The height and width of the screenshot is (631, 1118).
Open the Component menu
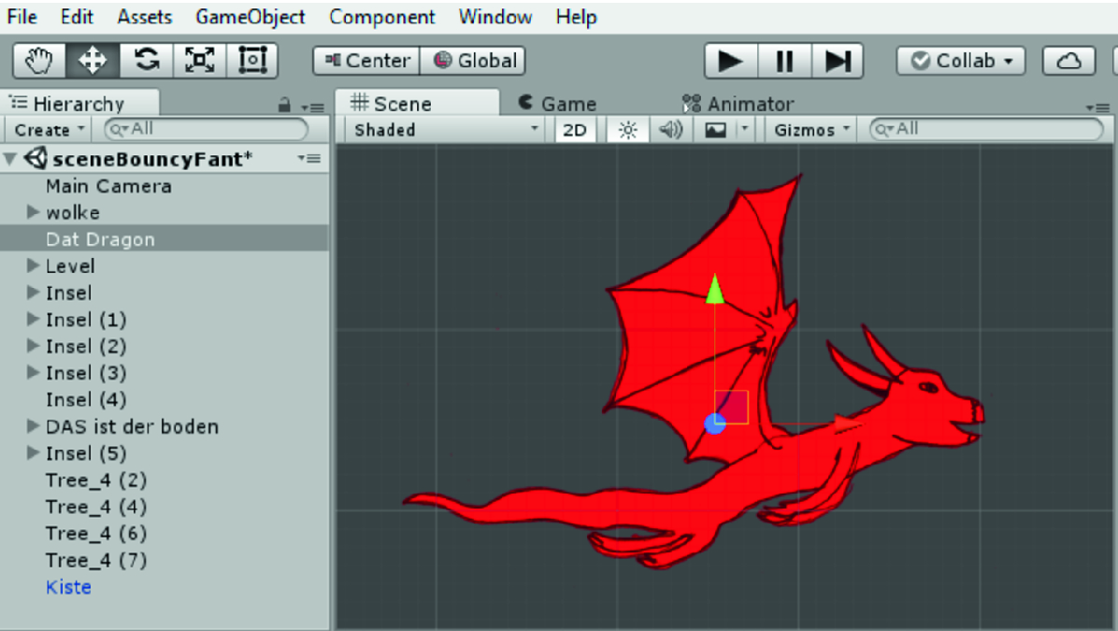382,17
